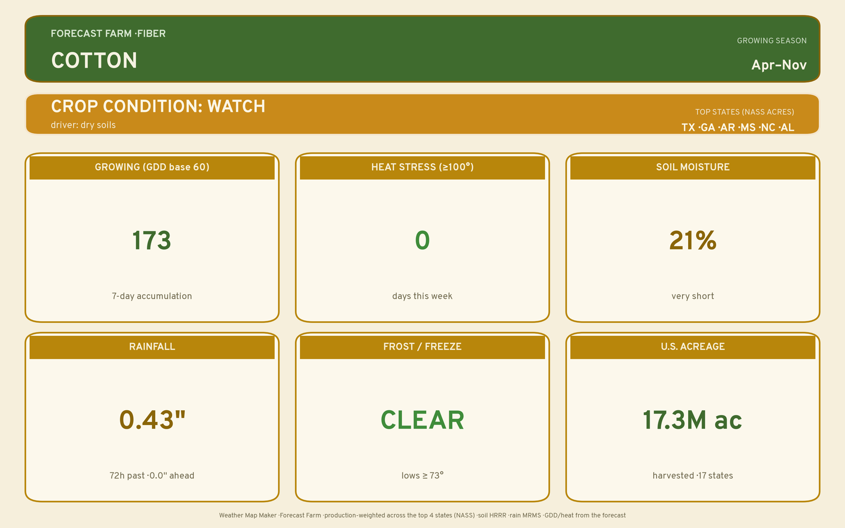Viewport: 845px width, 528px height.
Task: Select the TX · GA · AR · MS · NC · AL states list
Action: 738,127
